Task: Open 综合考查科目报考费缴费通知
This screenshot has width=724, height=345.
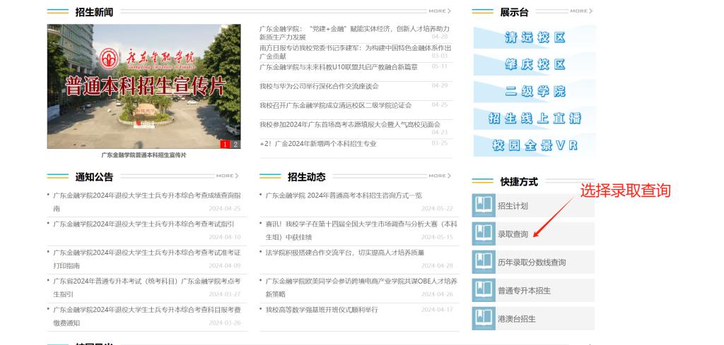Action: click(x=147, y=316)
